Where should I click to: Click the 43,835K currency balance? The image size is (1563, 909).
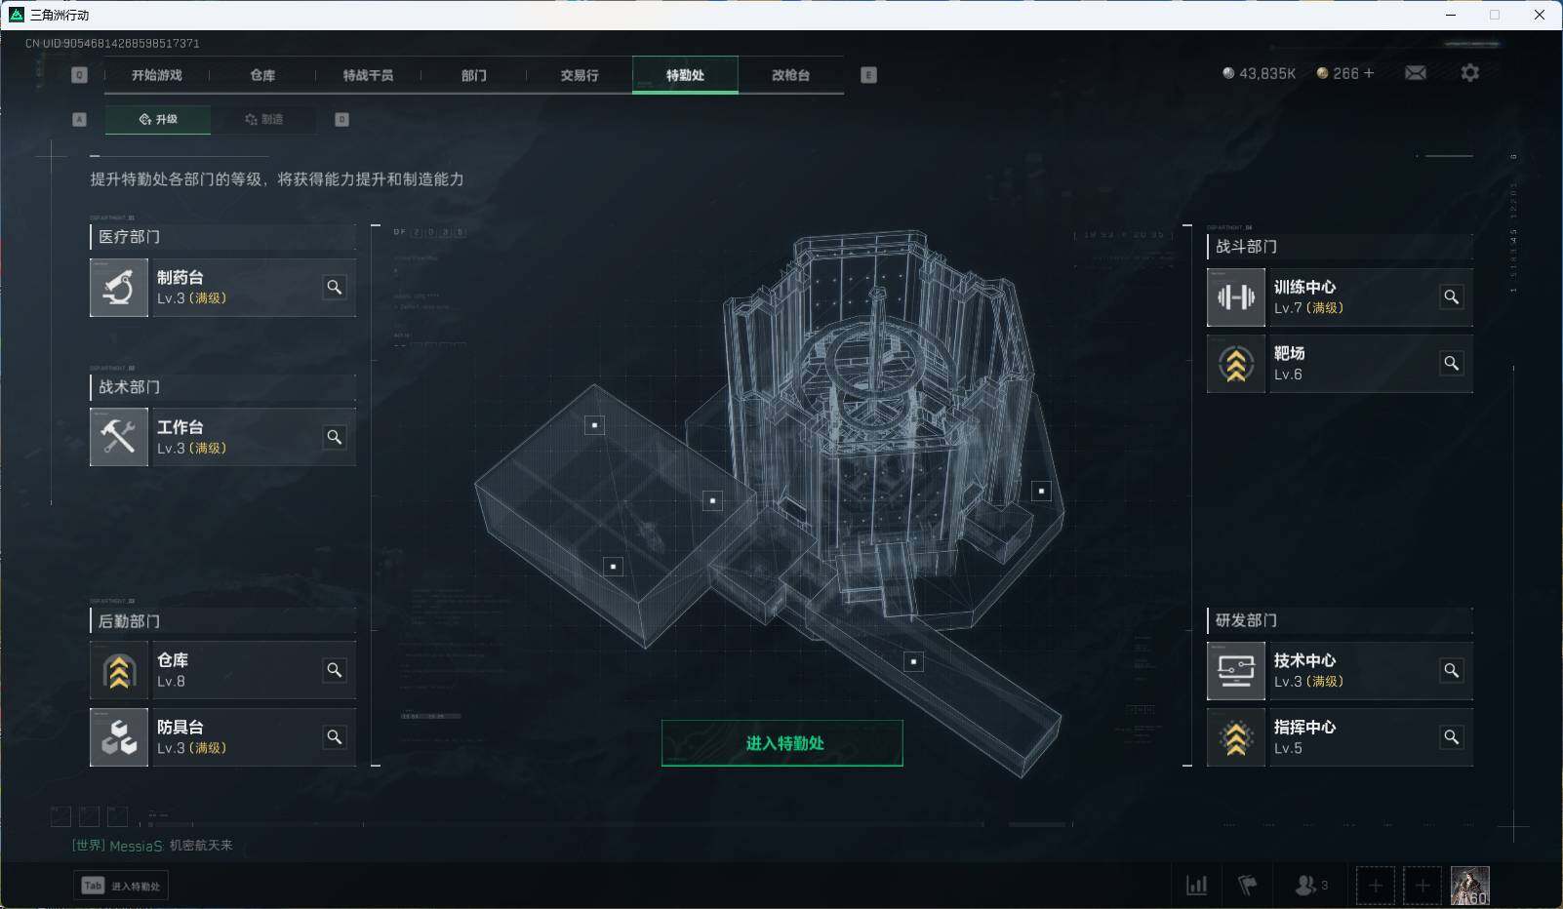click(1260, 73)
